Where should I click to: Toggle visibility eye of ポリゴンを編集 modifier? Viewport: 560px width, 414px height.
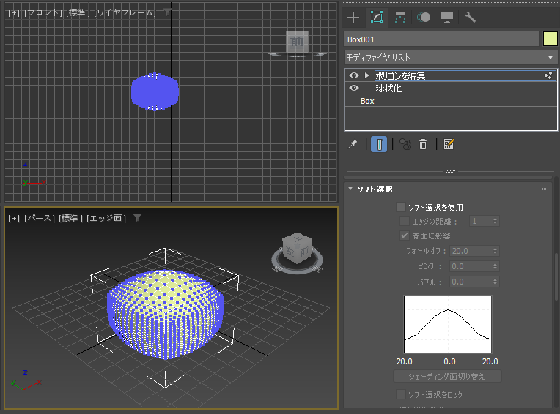pyautogui.click(x=354, y=75)
